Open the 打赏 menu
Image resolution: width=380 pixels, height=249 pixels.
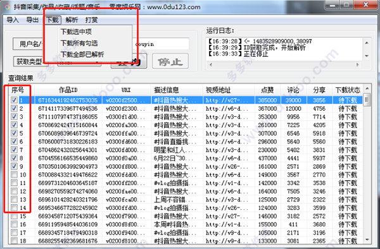point(91,20)
